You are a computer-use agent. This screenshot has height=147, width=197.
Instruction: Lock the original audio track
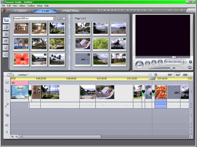(x=191, y=104)
